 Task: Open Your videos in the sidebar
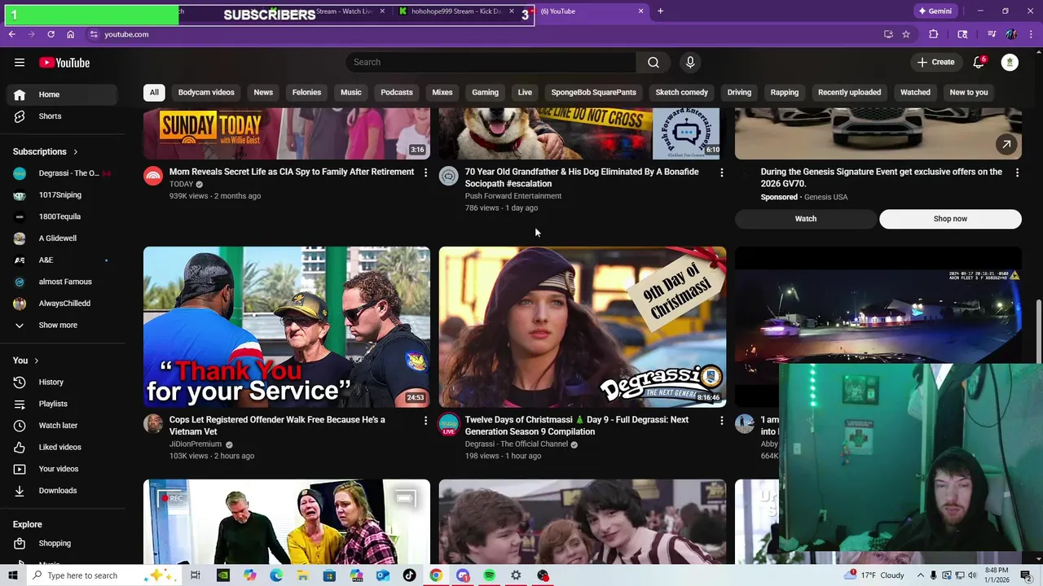pos(63,469)
